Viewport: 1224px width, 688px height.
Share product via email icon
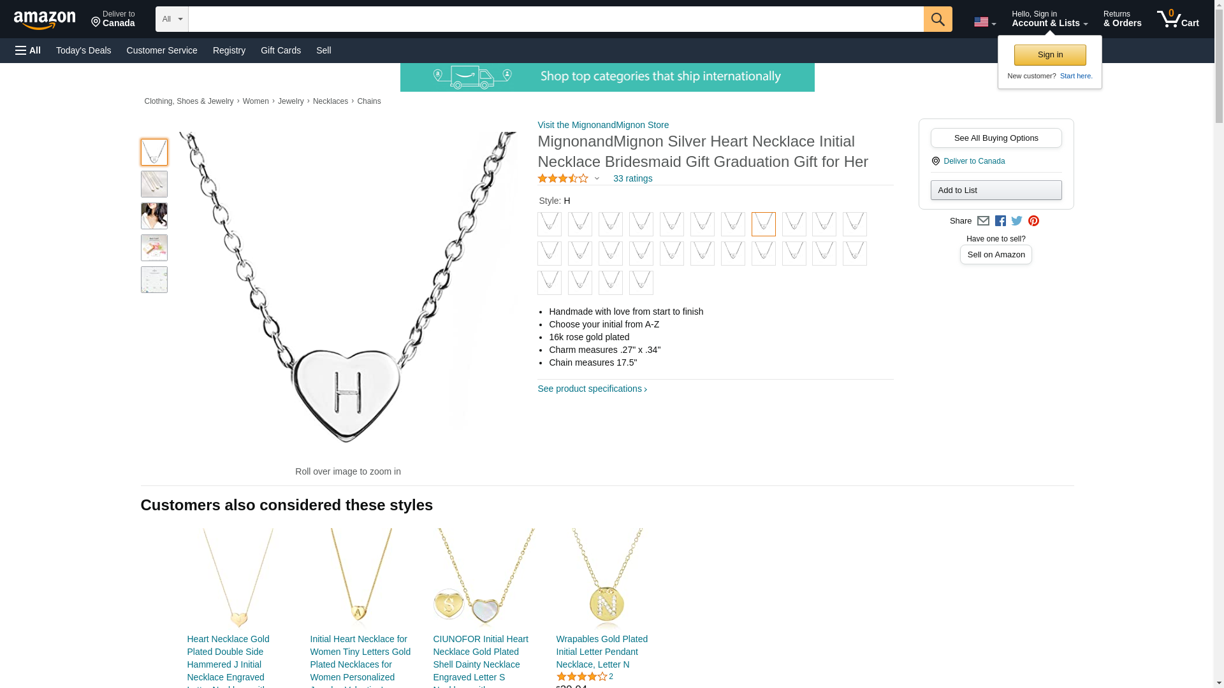tap(983, 221)
